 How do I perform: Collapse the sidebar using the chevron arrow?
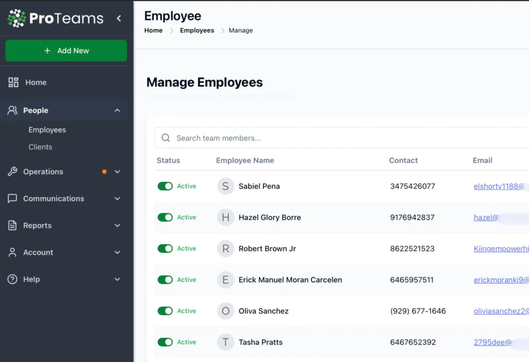pyautogui.click(x=118, y=18)
